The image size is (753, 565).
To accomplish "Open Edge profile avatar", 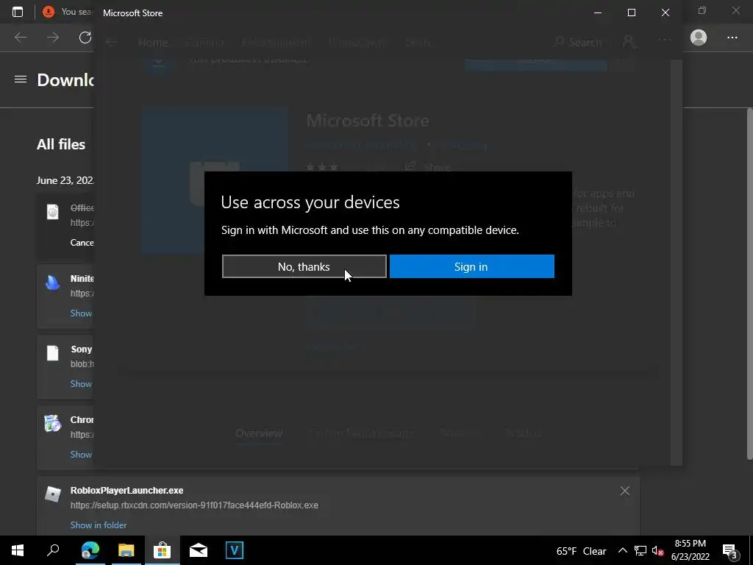I will tap(699, 38).
